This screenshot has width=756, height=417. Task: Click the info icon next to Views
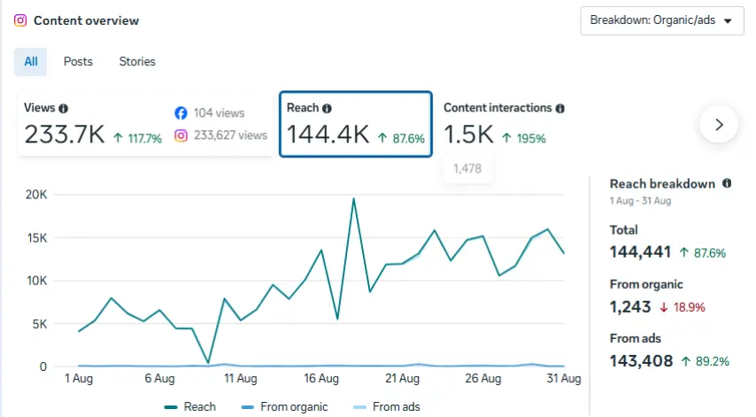[x=63, y=109]
